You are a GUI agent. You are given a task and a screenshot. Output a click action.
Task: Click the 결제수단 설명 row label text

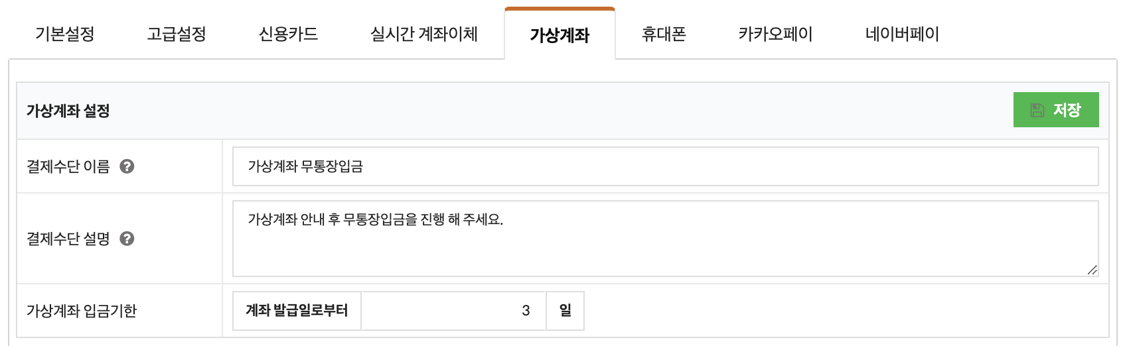point(68,239)
